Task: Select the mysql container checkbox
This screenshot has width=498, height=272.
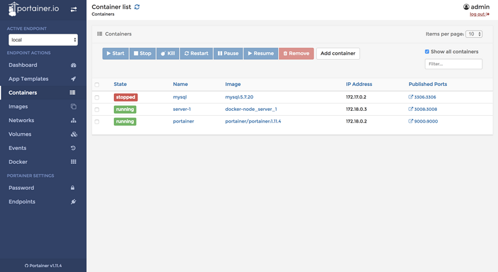Action: [96, 98]
